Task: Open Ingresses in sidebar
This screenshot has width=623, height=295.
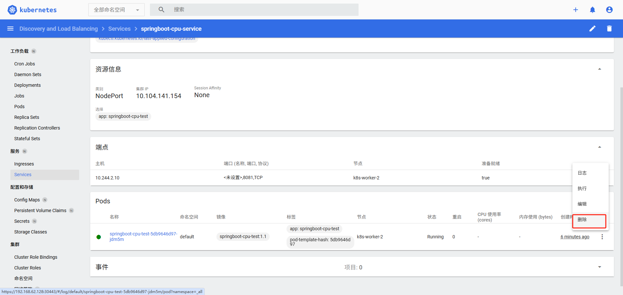Action: coord(24,164)
